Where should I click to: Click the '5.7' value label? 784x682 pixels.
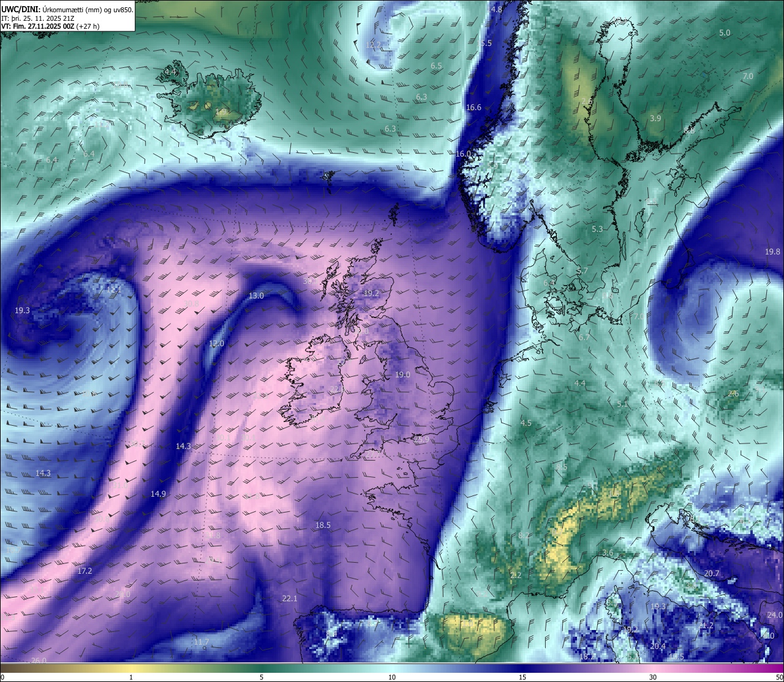click(x=582, y=270)
